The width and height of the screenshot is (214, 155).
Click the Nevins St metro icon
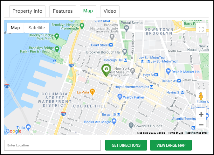point(183,92)
